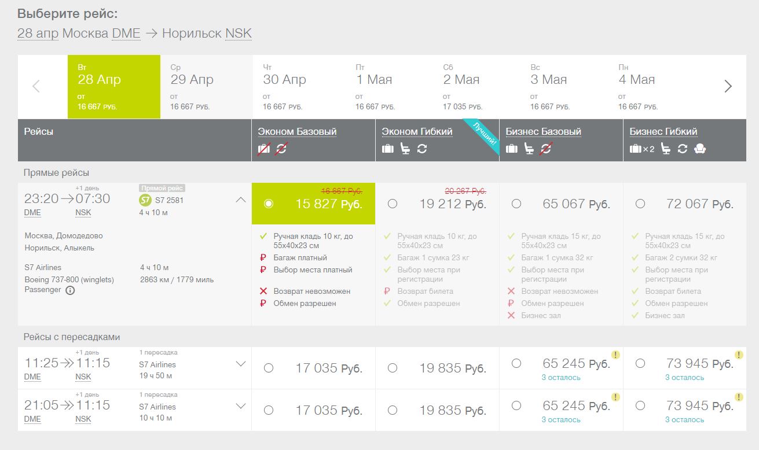Click Бизнес зал line in Бизнес Гибкий column
Viewport: 759px width, 450px height.
coord(665,316)
